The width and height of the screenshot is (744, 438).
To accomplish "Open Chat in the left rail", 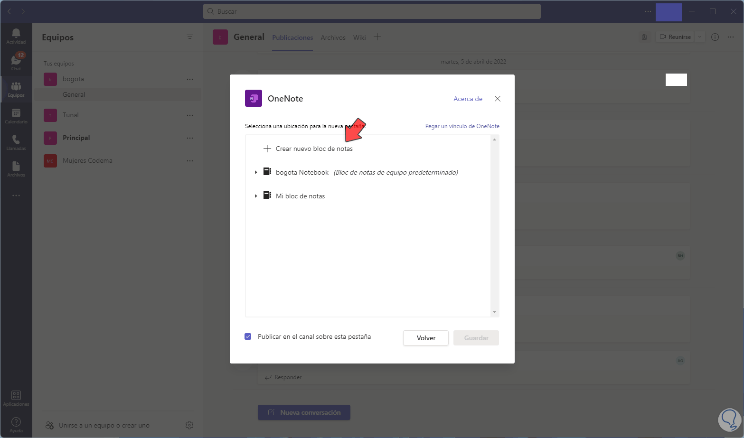I will pos(16,61).
